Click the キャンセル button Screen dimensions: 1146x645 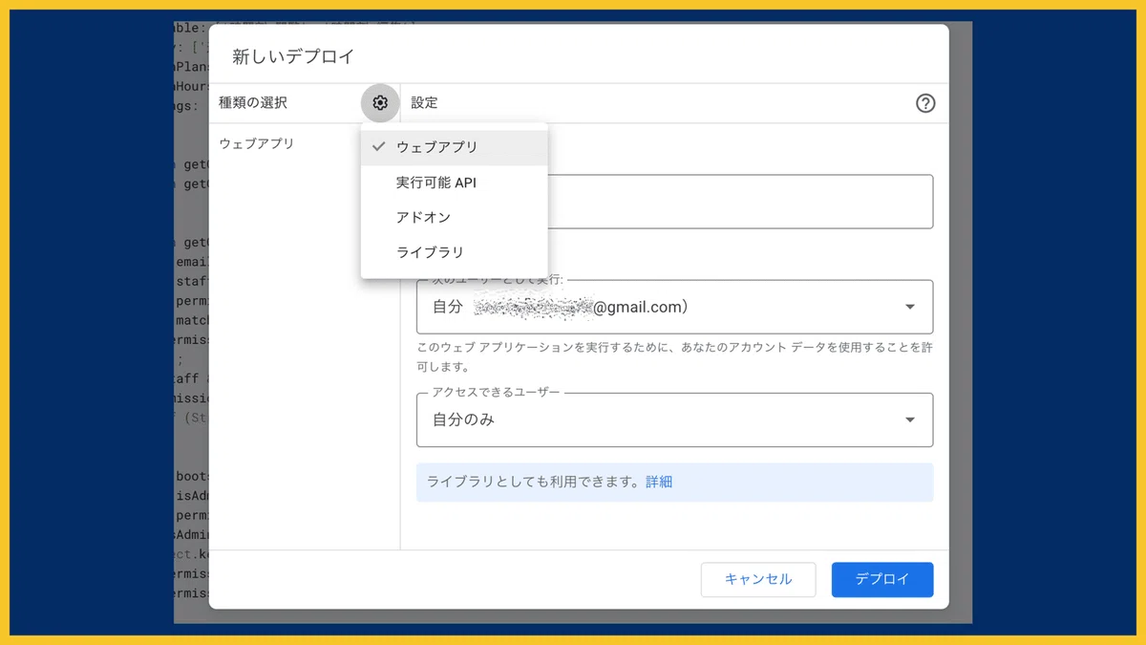pyautogui.click(x=758, y=579)
